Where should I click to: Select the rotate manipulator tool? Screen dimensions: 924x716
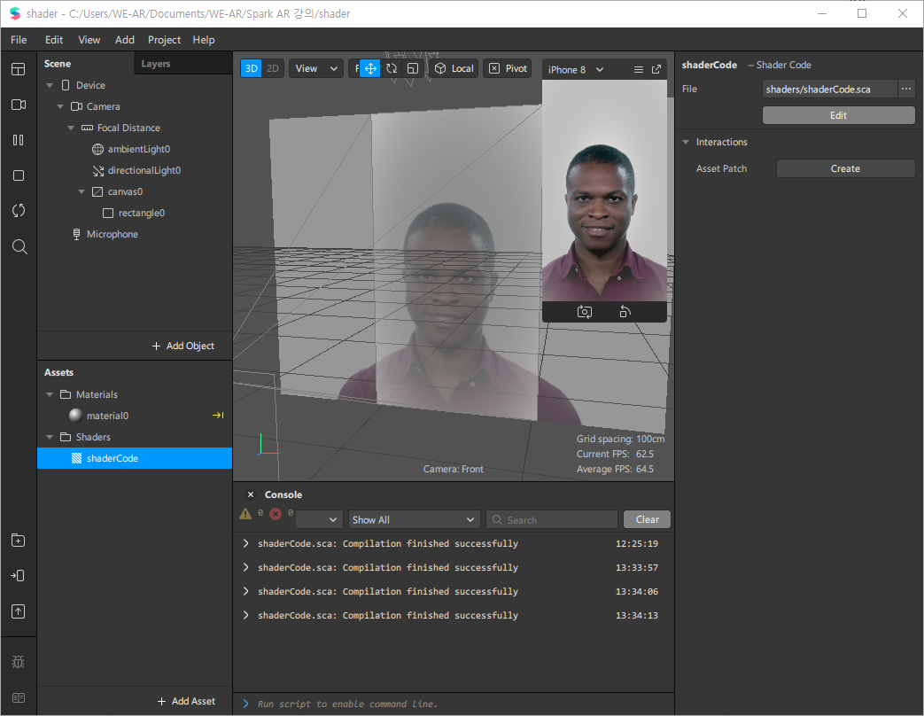click(x=392, y=68)
